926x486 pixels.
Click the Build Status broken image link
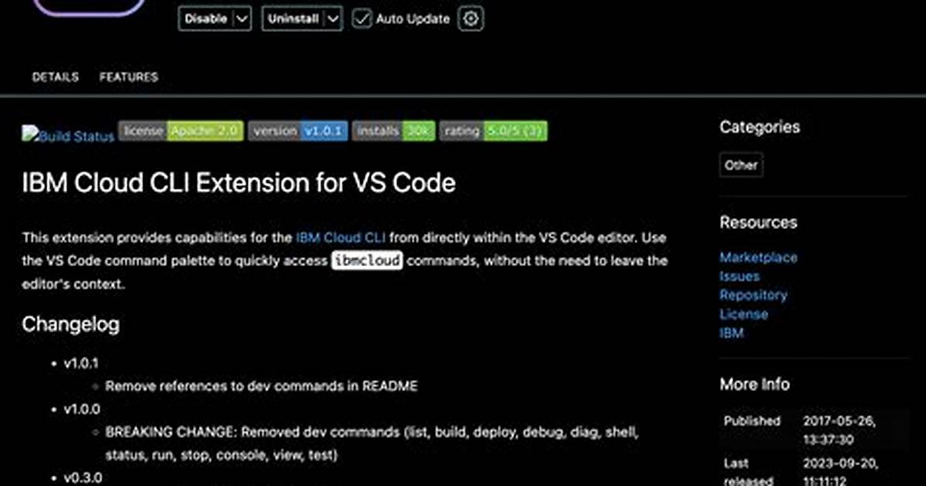tap(68, 135)
